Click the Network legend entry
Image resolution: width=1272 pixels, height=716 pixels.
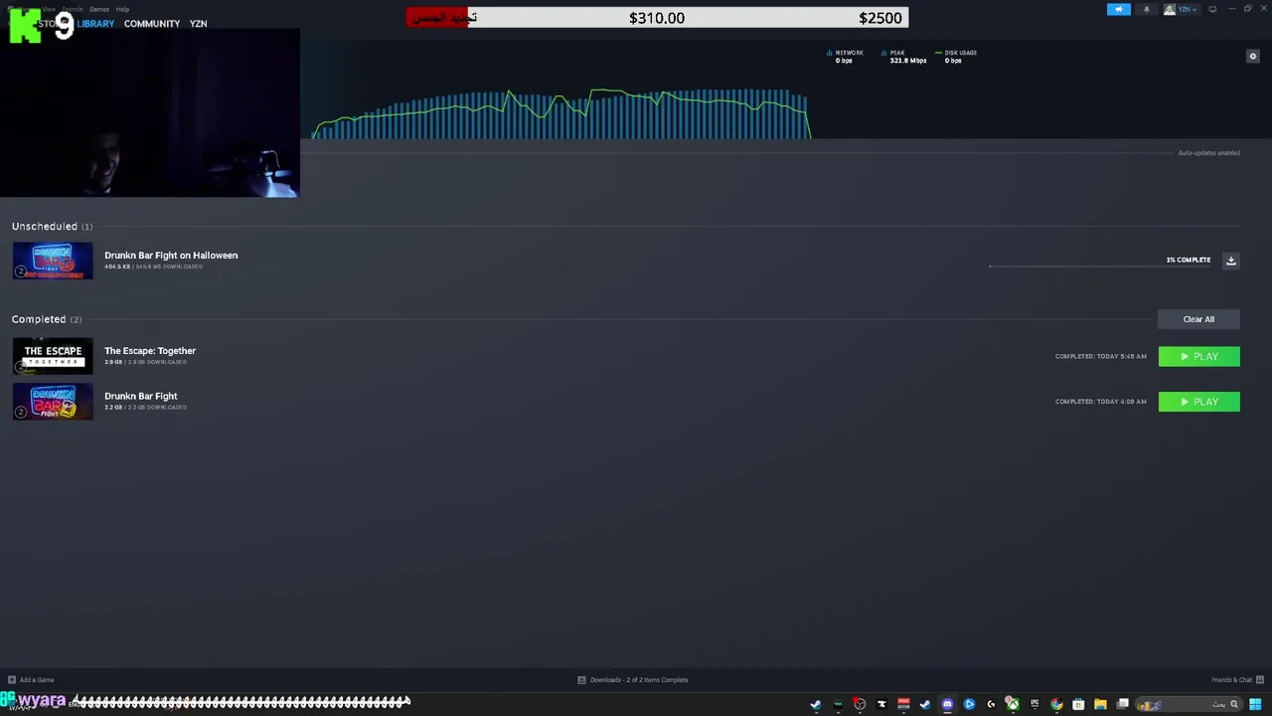tap(845, 56)
